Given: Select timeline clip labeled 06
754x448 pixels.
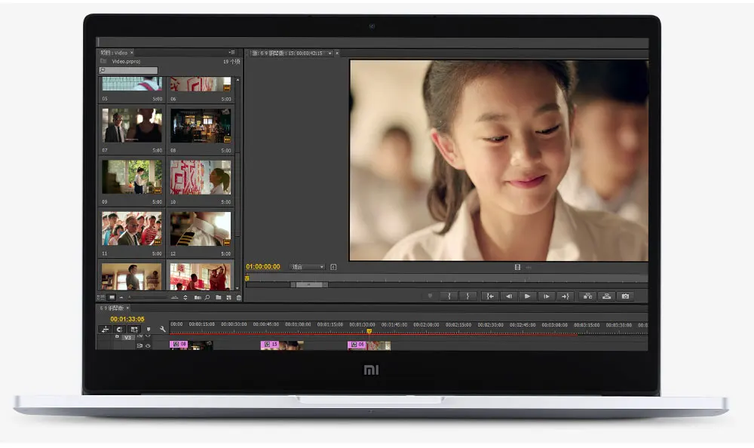Looking at the screenshot, I should 369,345.
